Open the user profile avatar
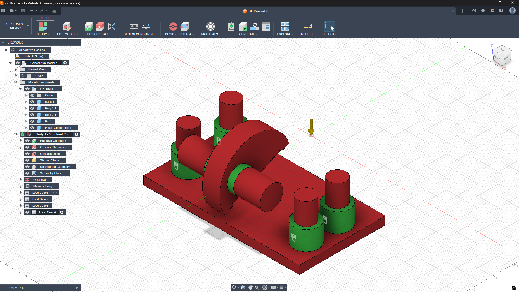Image resolution: width=519 pixels, height=292 pixels. click(512, 11)
